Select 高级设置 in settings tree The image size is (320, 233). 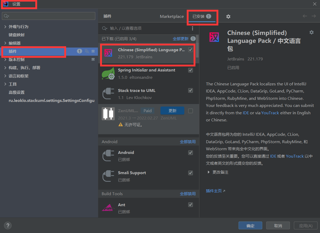coord(17,92)
